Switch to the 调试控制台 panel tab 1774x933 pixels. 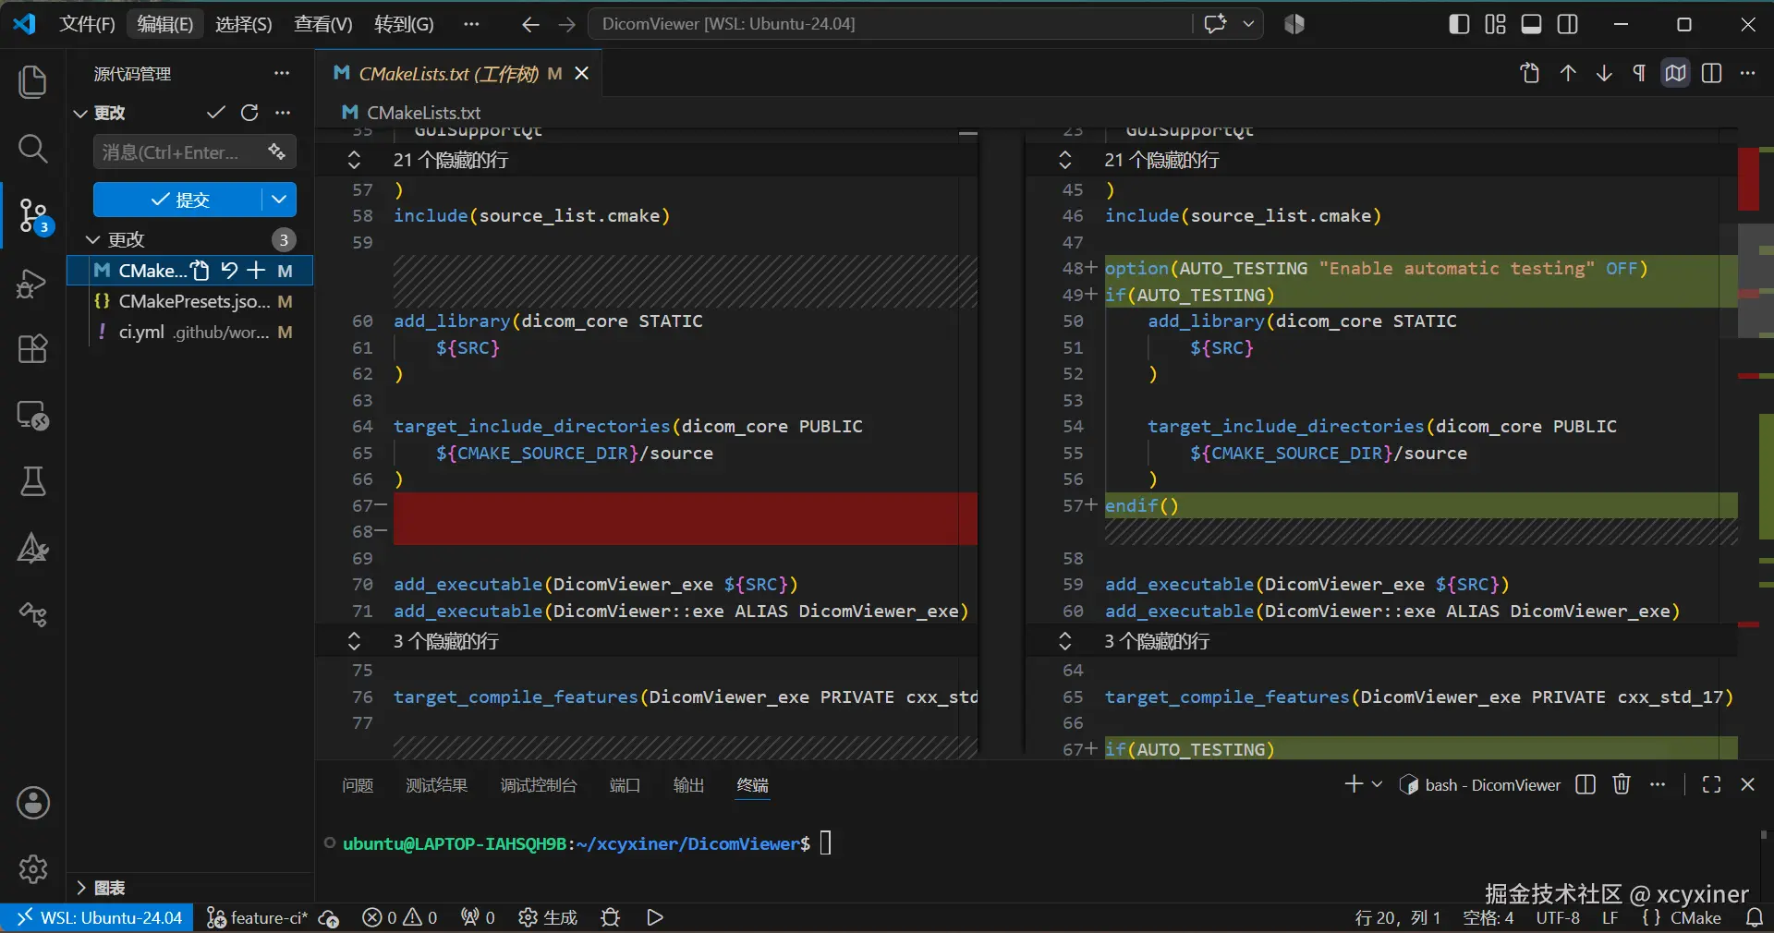coord(539,785)
